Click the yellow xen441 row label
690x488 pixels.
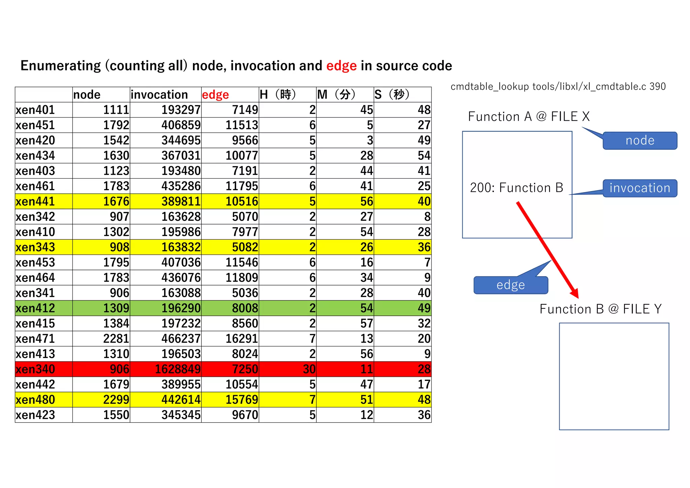[x=35, y=202]
